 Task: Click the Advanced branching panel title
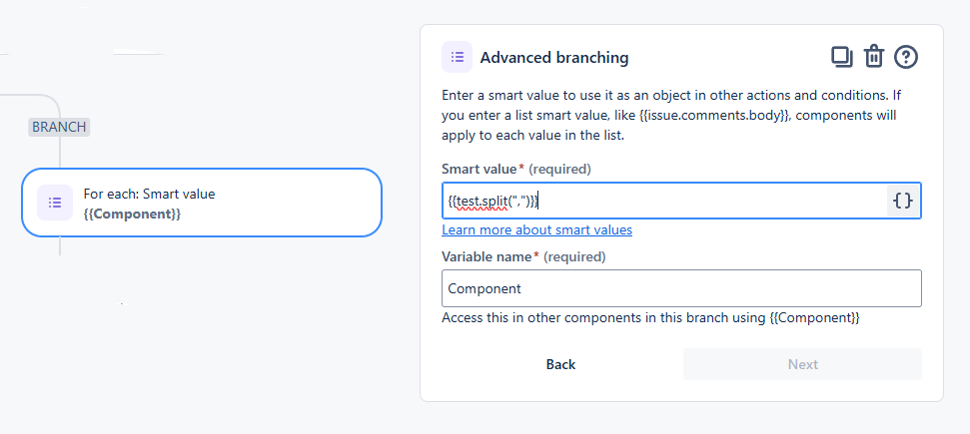tap(554, 58)
